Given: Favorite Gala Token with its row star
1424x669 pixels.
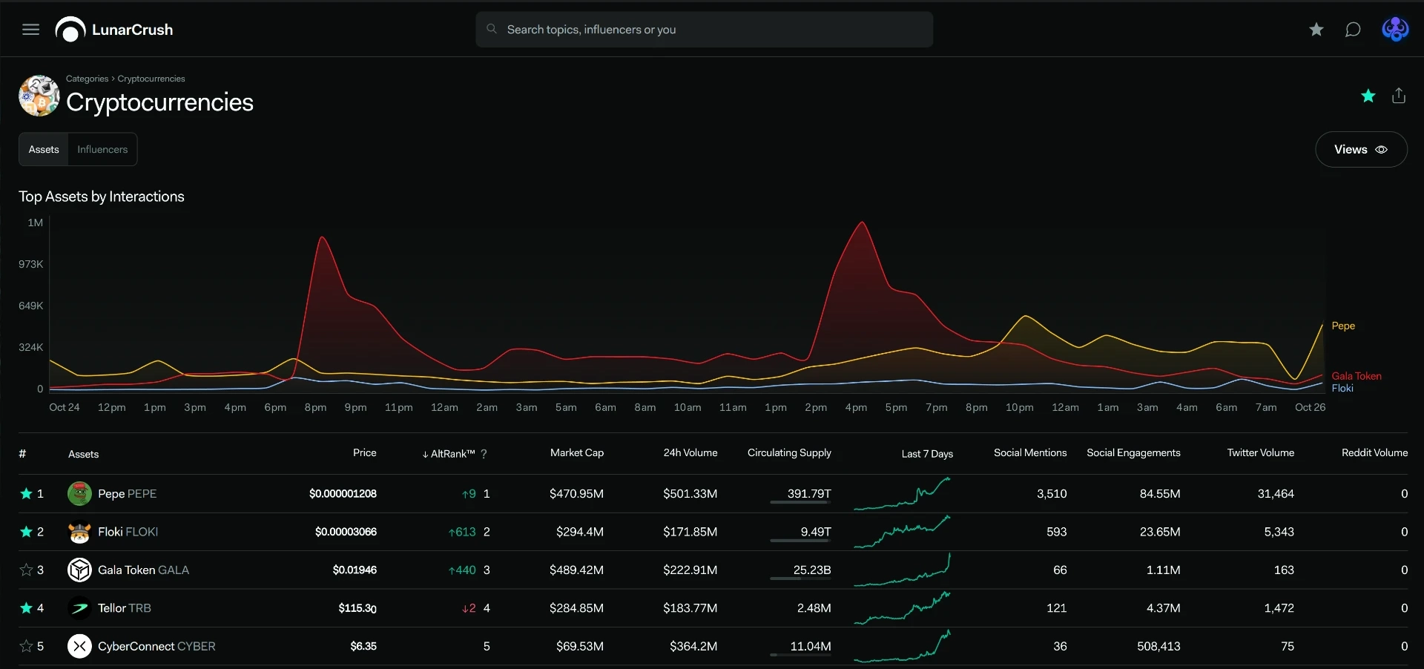Looking at the screenshot, I should [x=26, y=570].
